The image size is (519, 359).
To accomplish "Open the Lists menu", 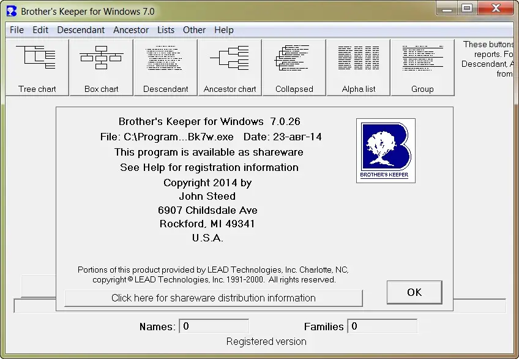I will 166,30.
